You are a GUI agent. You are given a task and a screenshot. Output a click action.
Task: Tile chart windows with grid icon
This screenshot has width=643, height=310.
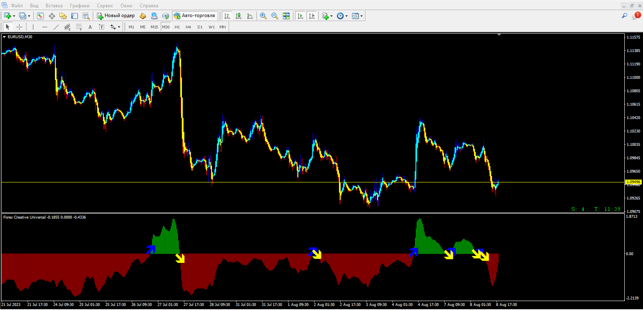click(286, 16)
